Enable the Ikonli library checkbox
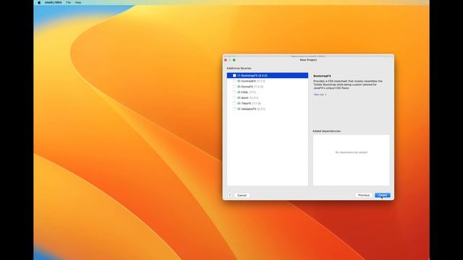 click(x=234, y=98)
